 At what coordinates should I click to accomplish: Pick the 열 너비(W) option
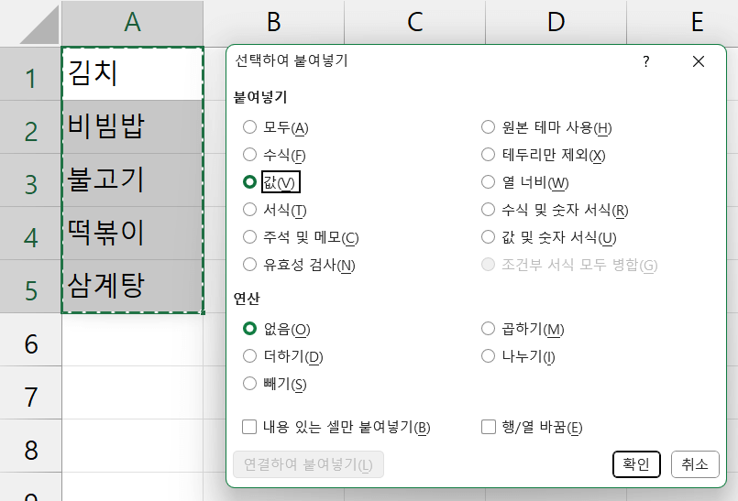click(488, 182)
